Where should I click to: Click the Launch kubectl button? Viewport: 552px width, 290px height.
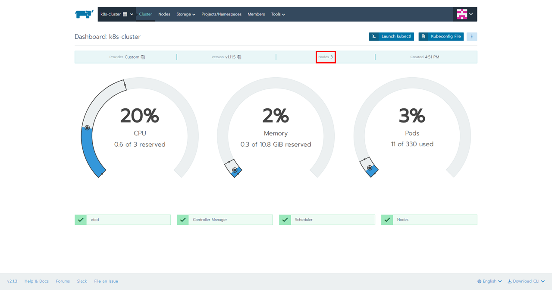point(391,37)
